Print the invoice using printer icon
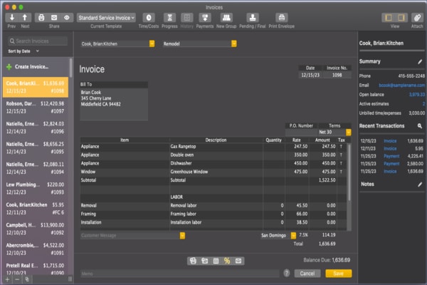Image resolution: width=427 pixels, height=285 pixels. point(41,18)
